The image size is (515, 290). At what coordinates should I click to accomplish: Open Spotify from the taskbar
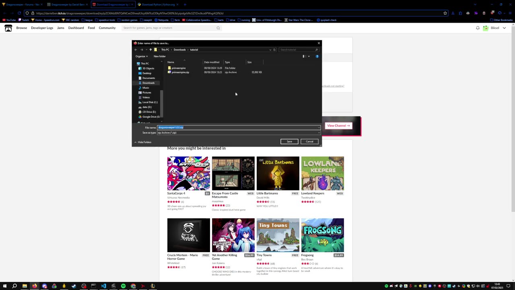coord(123,286)
